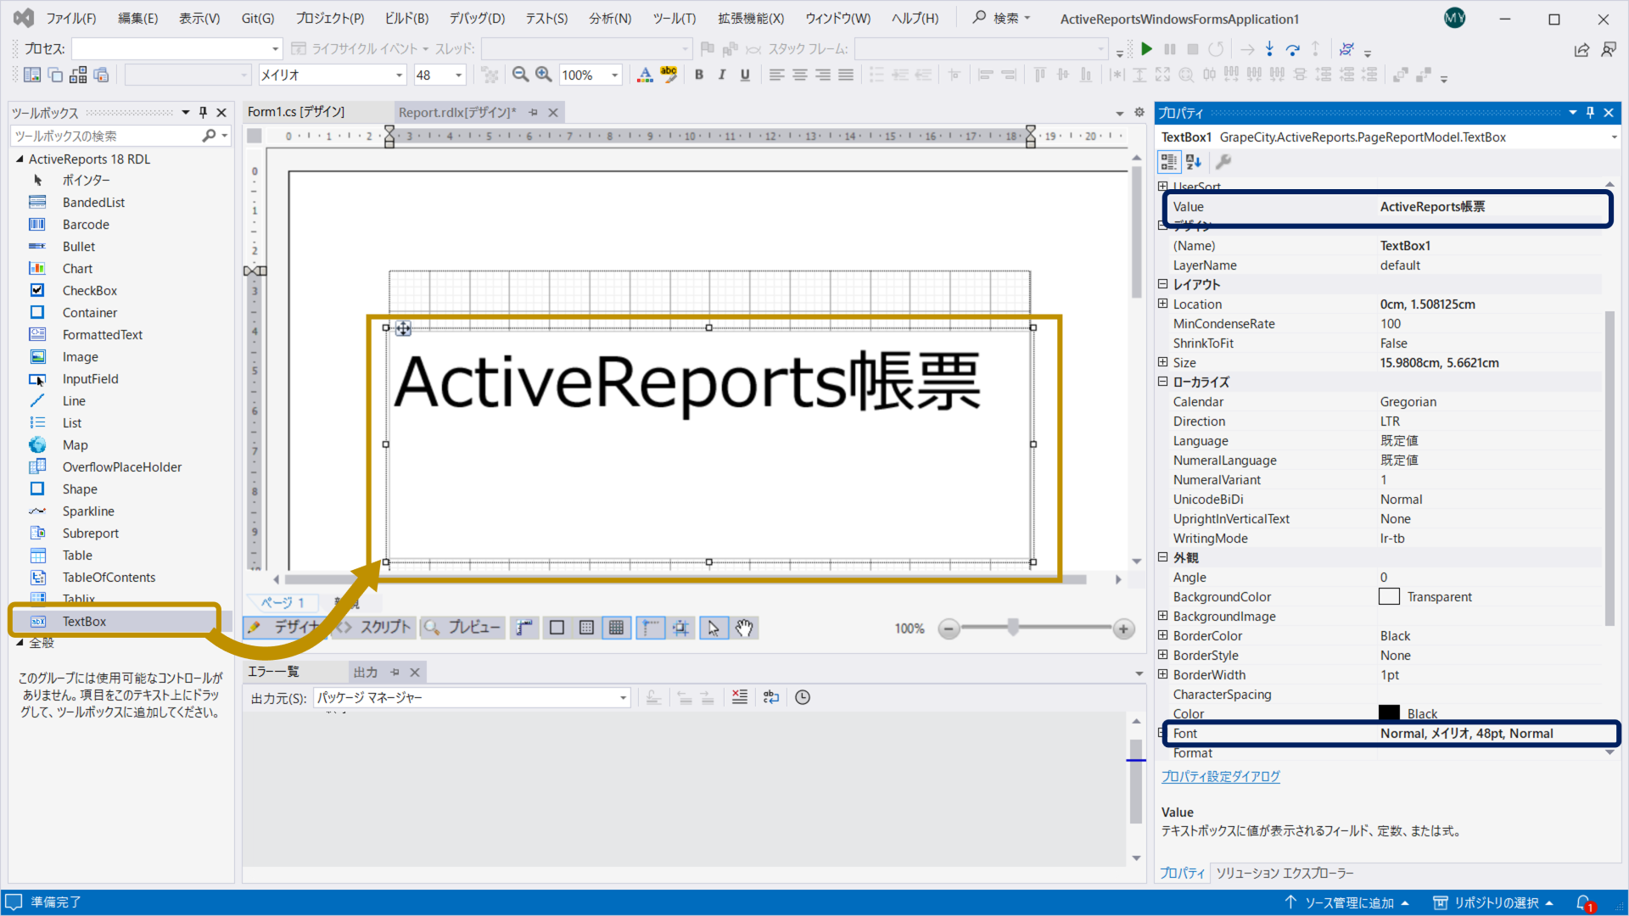The height and width of the screenshot is (916, 1629).
Task: Center-align text in the toolbar
Action: click(x=799, y=75)
